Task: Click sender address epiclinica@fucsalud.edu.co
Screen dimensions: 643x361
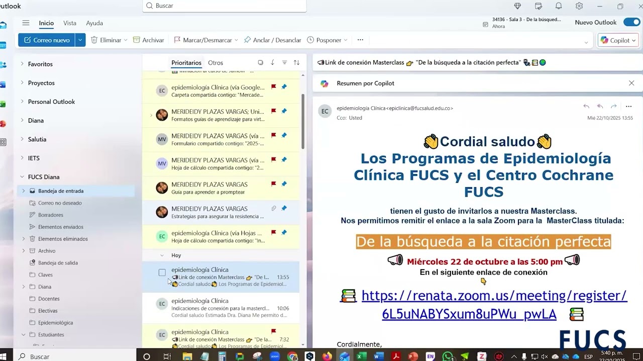Action: (419, 108)
